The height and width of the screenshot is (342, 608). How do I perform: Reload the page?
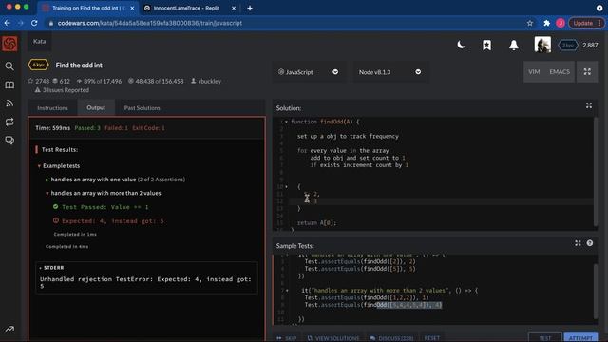[x=34, y=23]
